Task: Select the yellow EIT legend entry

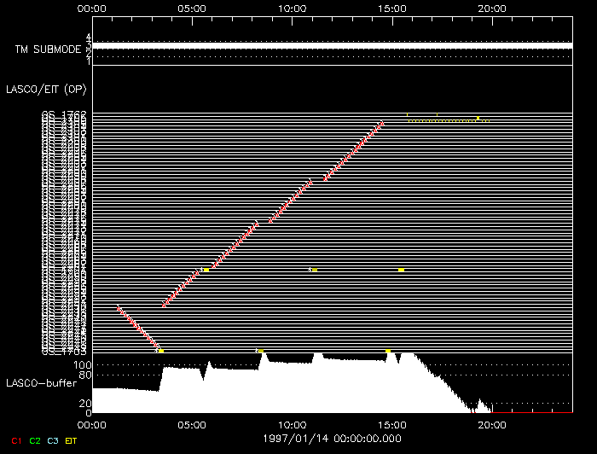Action: pos(72,439)
